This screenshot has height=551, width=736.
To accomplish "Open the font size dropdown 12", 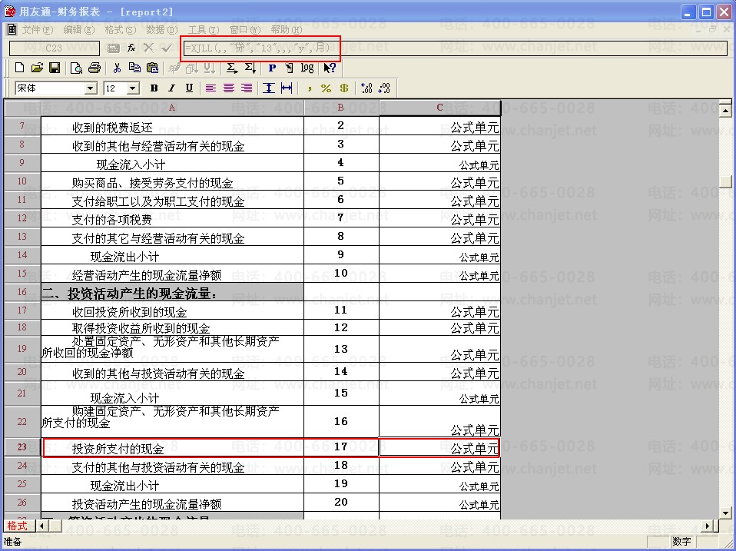I will click(x=134, y=88).
